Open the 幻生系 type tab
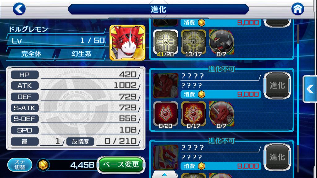The image size is (317, 178). (x=81, y=54)
